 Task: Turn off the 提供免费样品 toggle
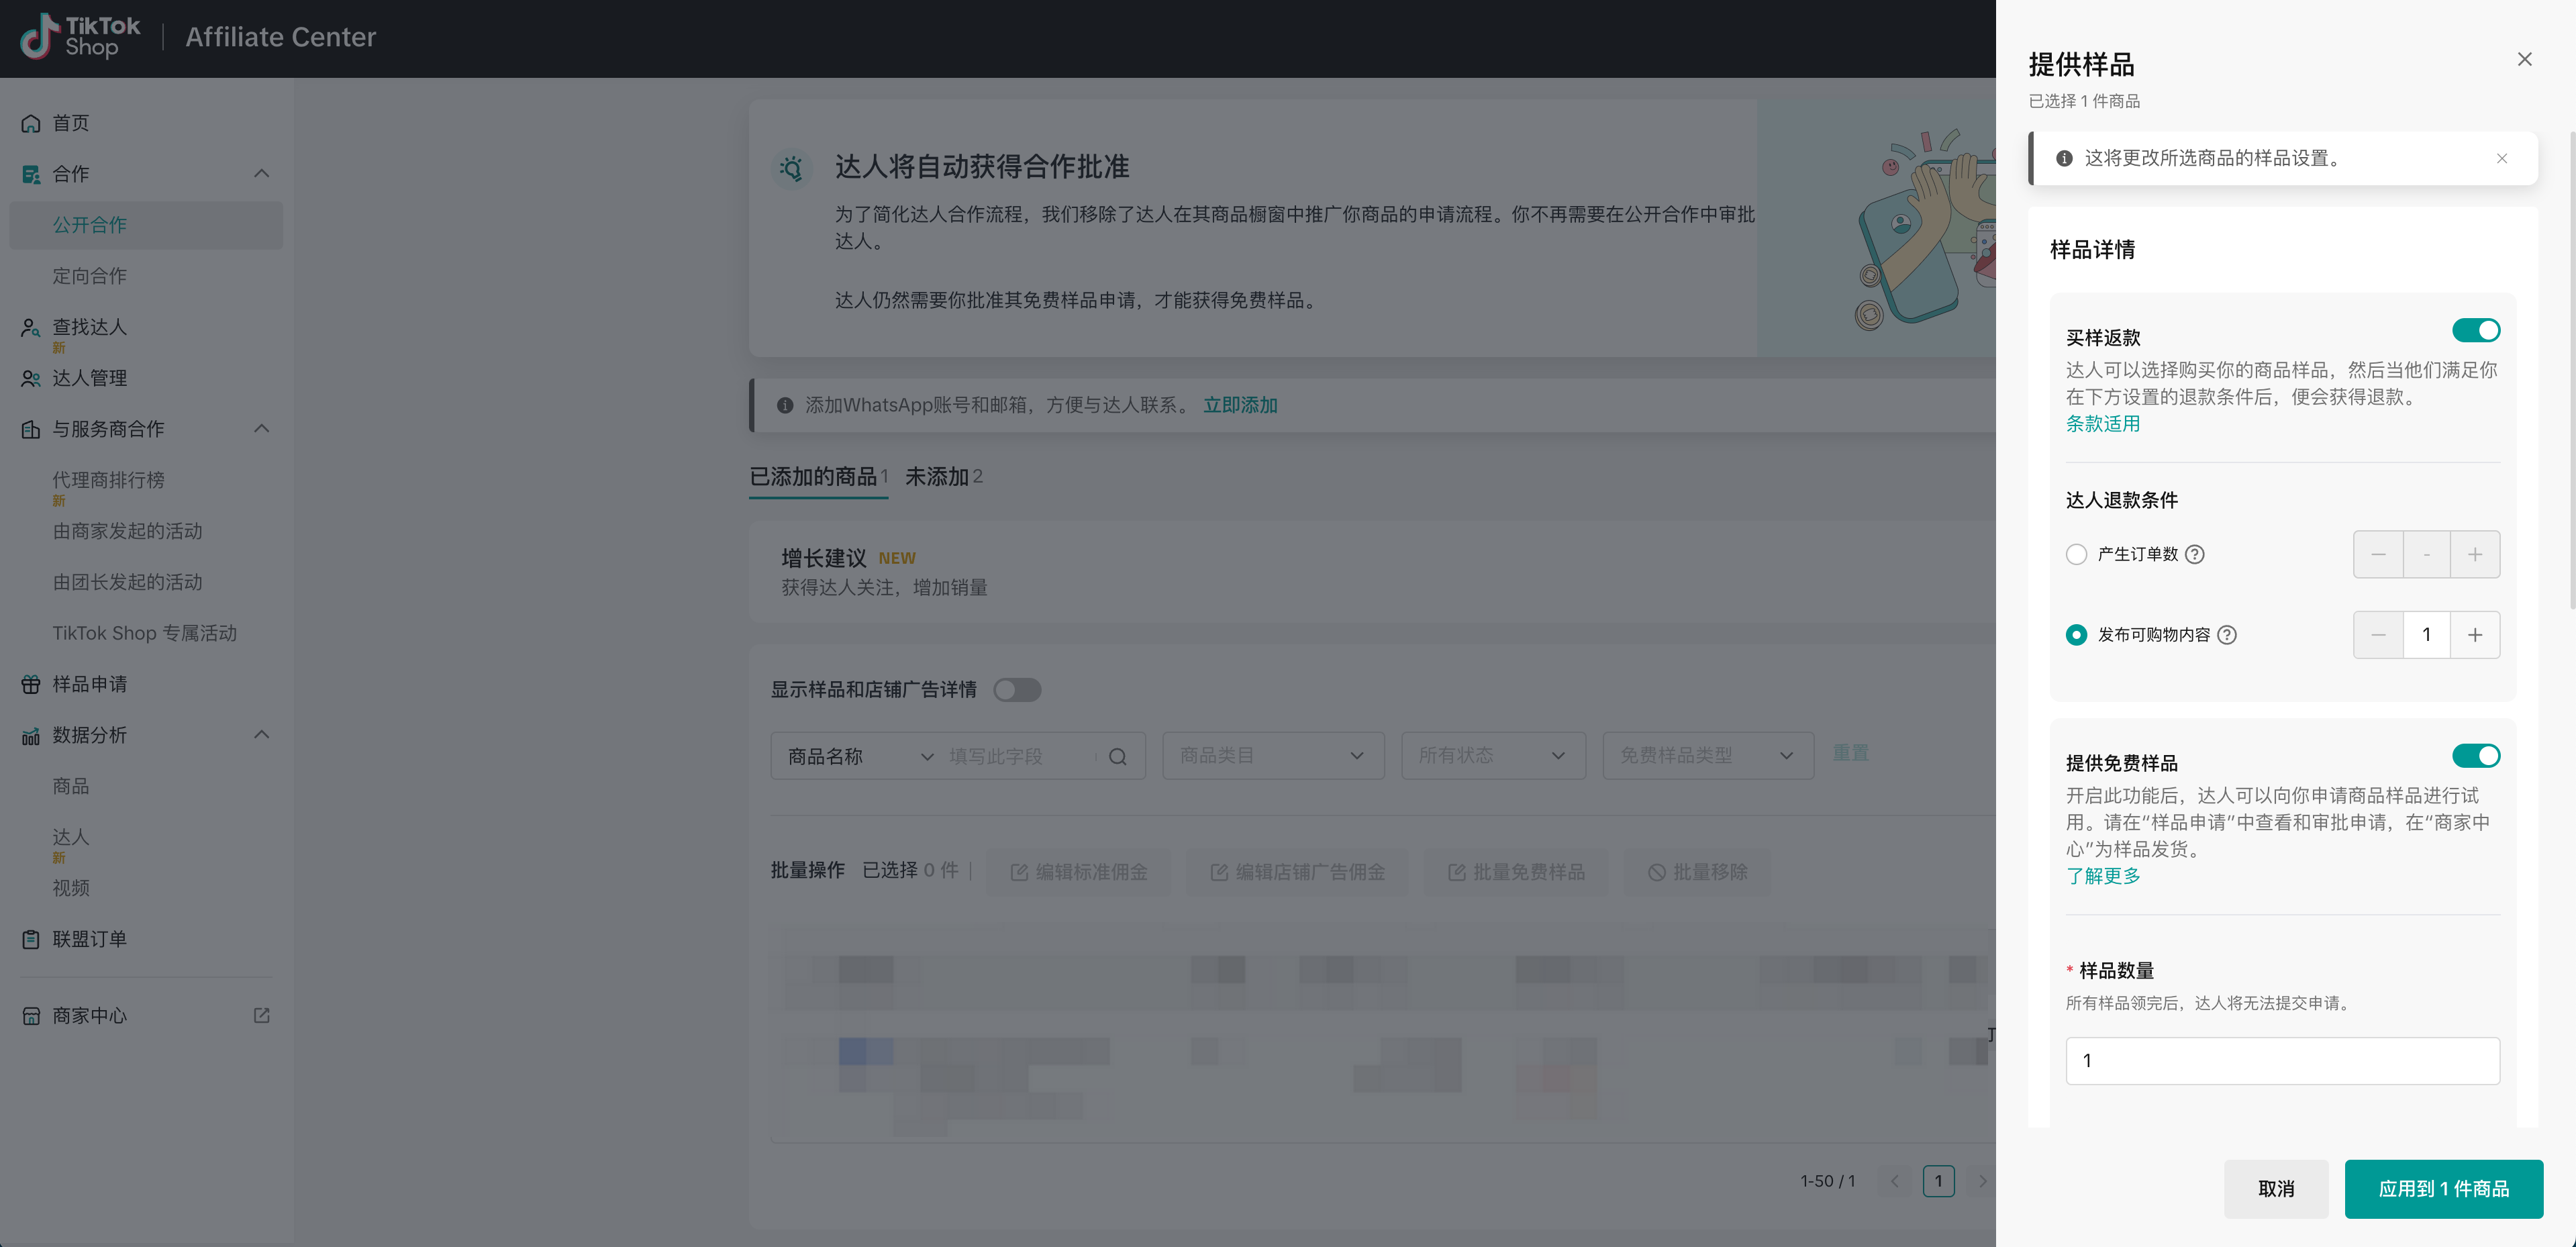(2475, 755)
